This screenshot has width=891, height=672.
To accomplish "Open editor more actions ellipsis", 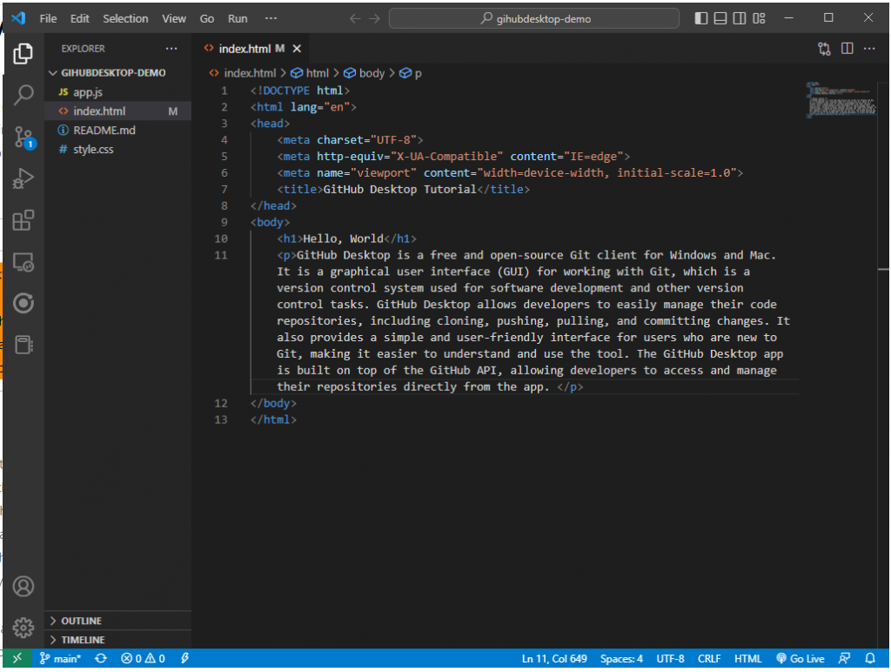I will (869, 49).
